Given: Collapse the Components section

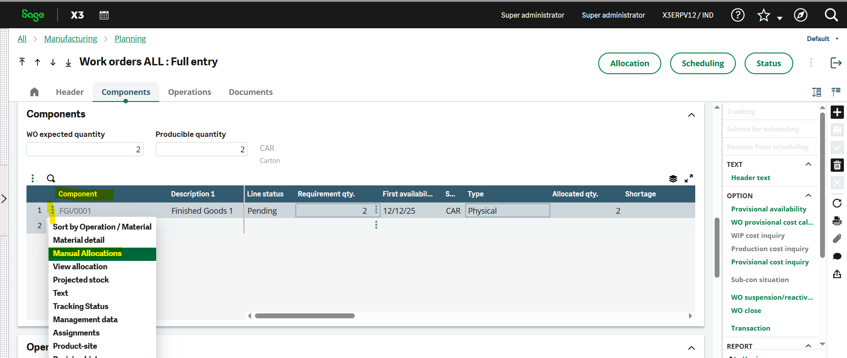Looking at the screenshot, I should point(691,115).
